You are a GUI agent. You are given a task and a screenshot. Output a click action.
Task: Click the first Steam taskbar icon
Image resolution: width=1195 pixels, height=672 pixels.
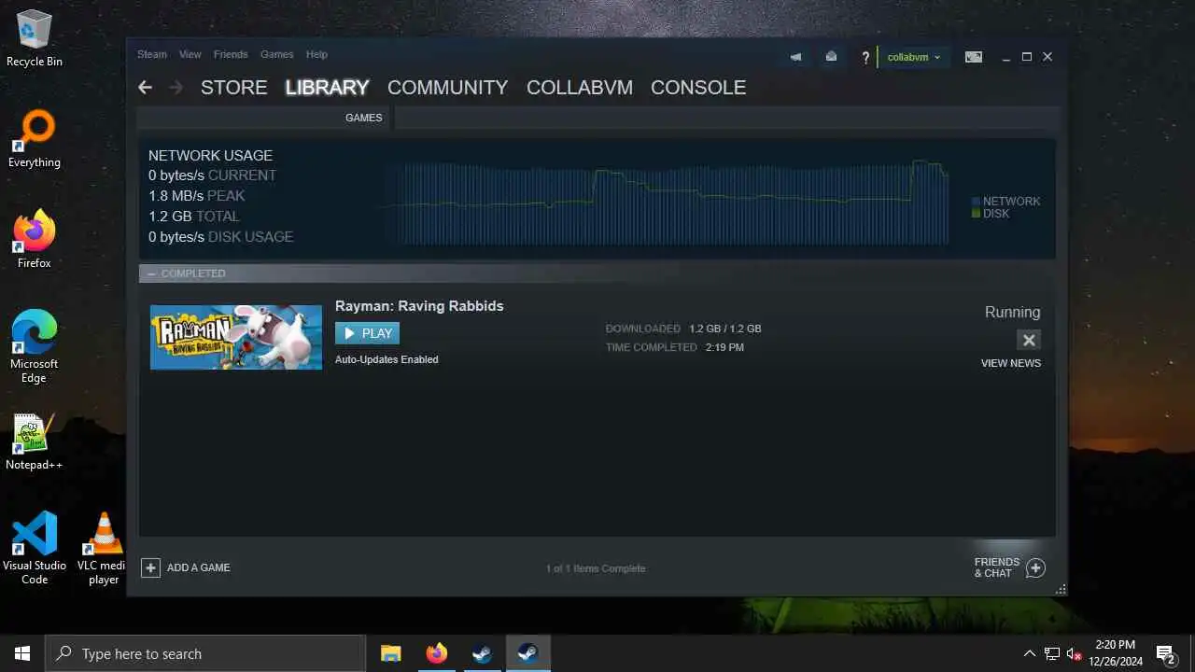(482, 653)
